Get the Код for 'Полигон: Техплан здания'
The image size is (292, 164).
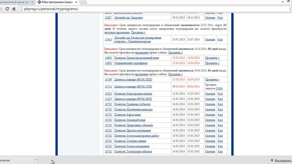pos(220,141)
